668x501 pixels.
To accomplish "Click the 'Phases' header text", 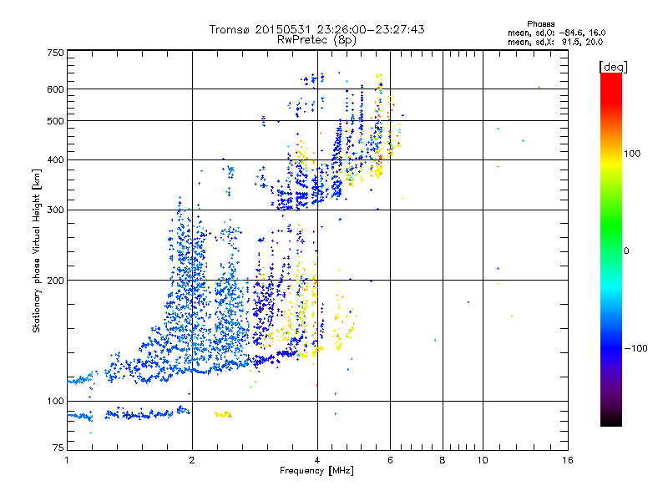I will tap(540, 24).
